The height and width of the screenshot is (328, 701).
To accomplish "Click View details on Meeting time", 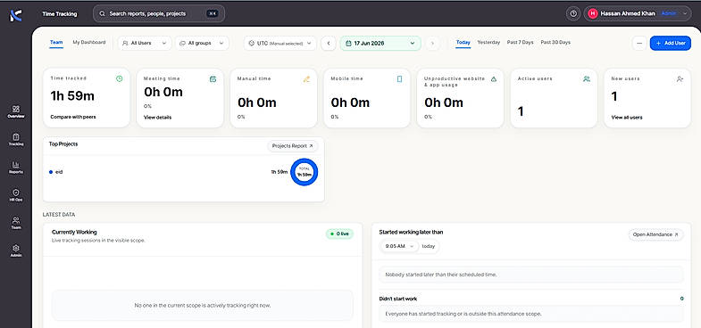I will [157, 118].
